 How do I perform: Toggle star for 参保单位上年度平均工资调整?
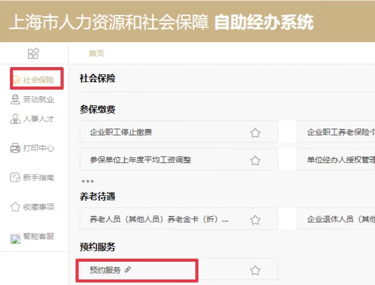(255, 160)
